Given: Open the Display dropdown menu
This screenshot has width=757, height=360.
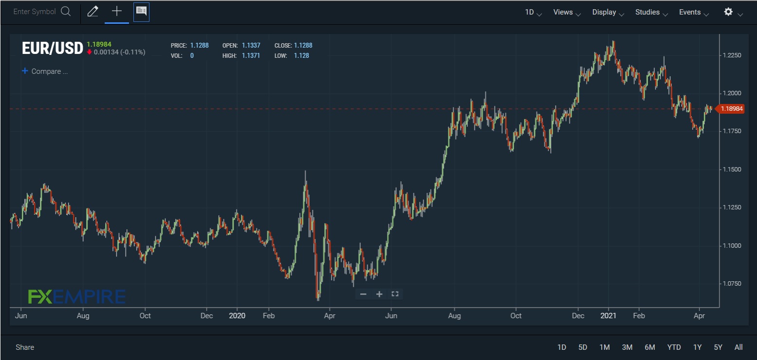Looking at the screenshot, I should tap(608, 13).
